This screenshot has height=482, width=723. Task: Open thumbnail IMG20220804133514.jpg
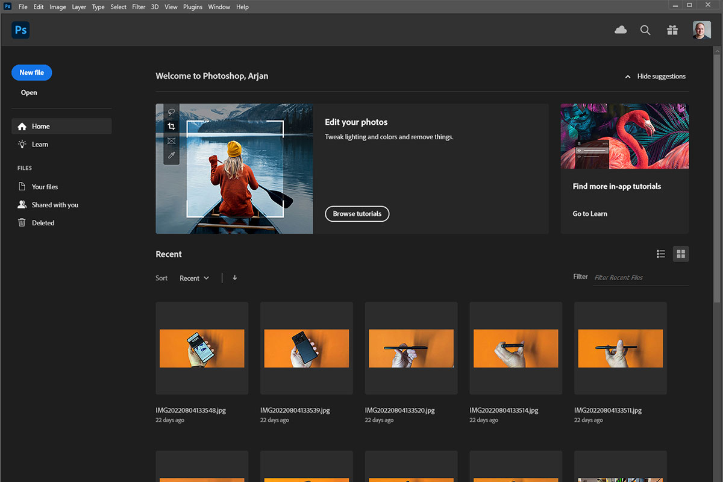pyautogui.click(x=516, y=348)
